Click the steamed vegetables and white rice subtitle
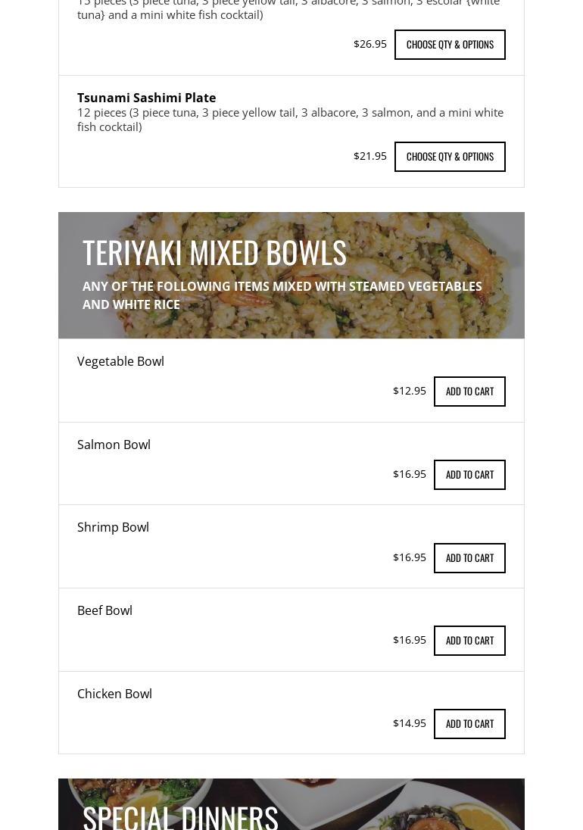This screenshot has height=830, width=583. [x=282, y=295]
